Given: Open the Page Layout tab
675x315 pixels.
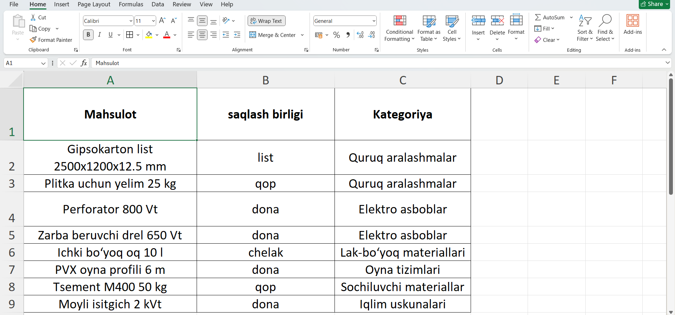Looking at the screenshot, I should click(94, 4).
